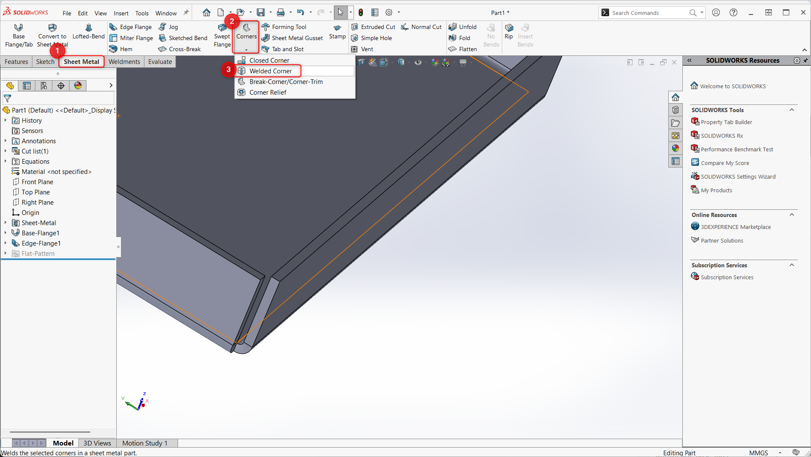Image resolution: width=811 pixels, height=457 pixels.
Task: Activate the Extruded Cut tool
Action: pos(373,27)
